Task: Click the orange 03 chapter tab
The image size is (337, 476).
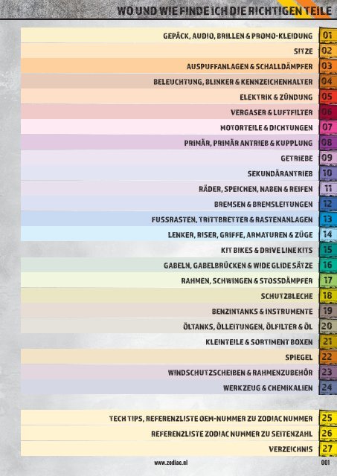Action: coord(328,66)
